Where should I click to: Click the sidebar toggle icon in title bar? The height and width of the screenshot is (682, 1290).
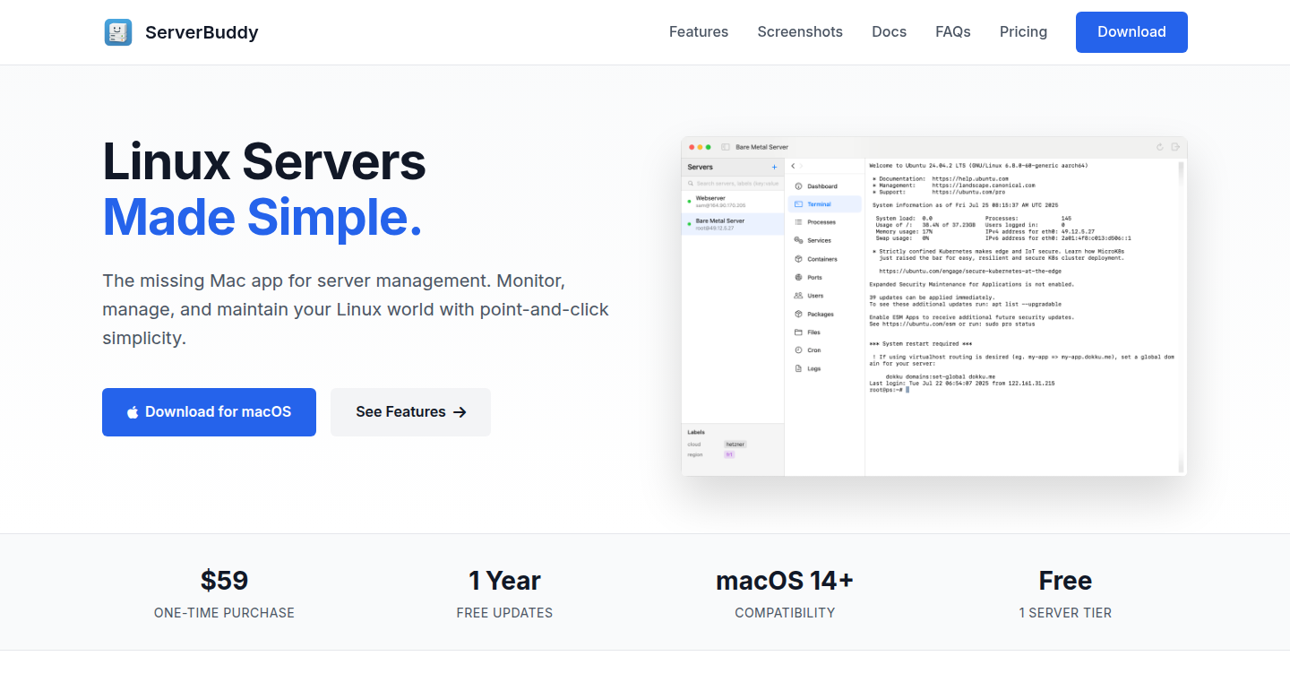tap(726, 147)
